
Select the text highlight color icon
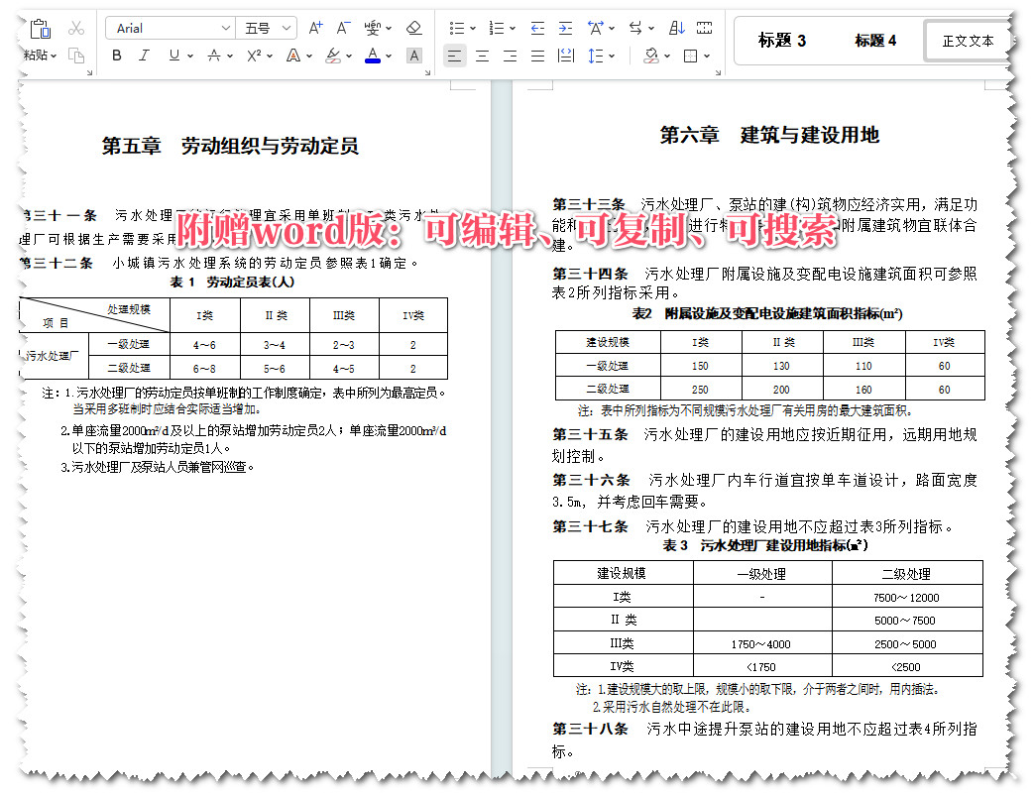(x=334, y=55)
